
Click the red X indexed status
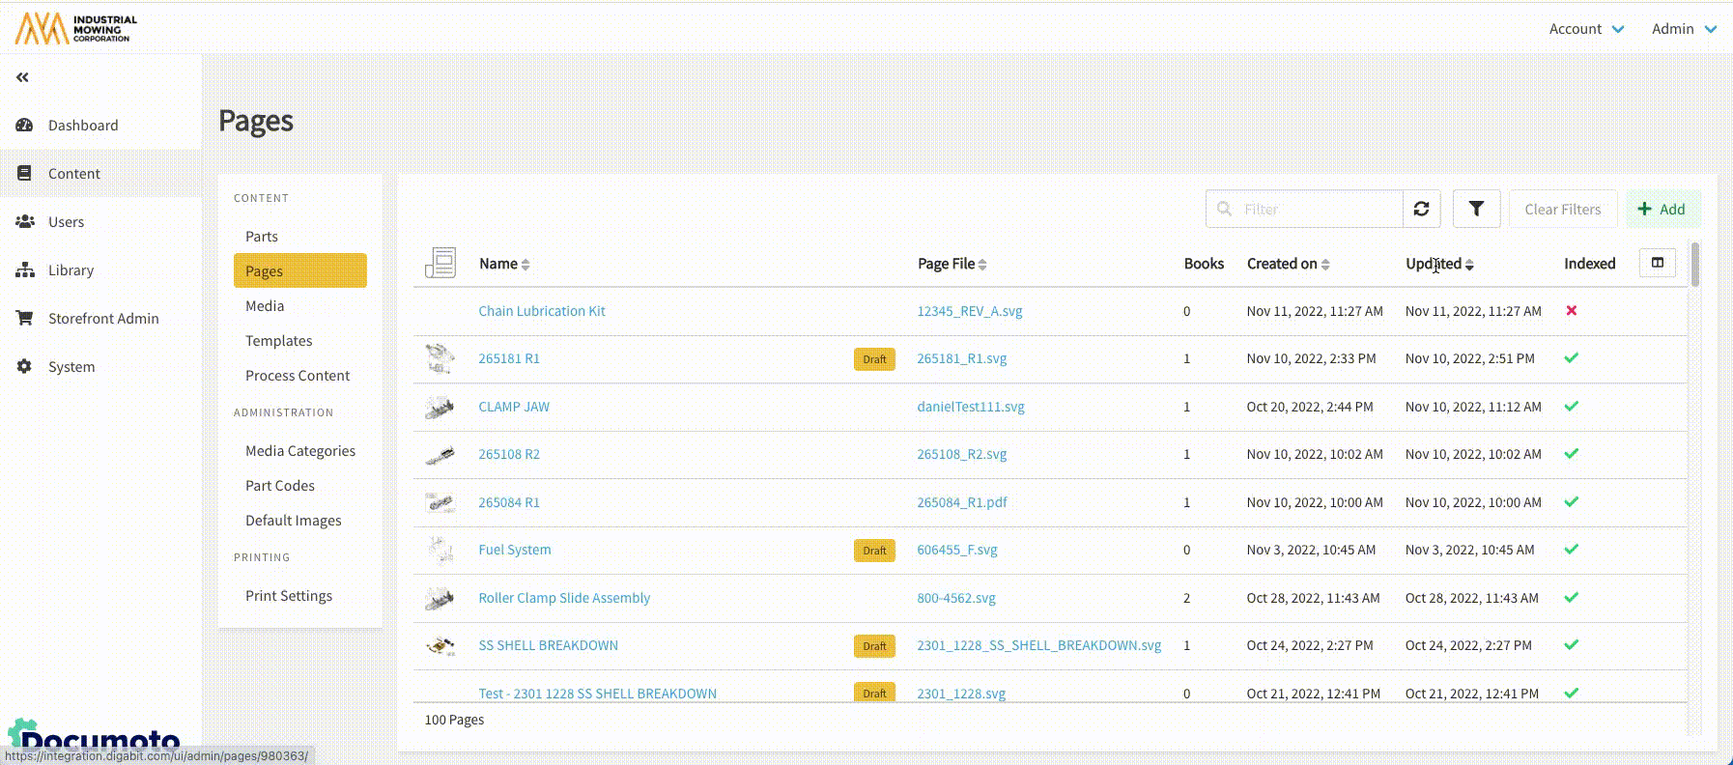pos(1571,311)
